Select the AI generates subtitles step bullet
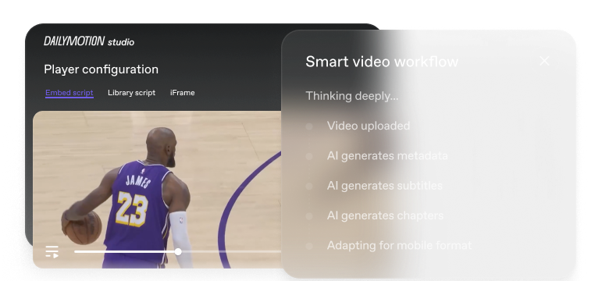Image resolution: width=609 pixels, height=281 pixels. [x=309, y=186]
